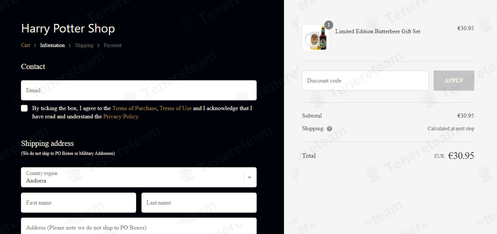Image resolution: width=497 pixels, height=234 pixels.
Task: Open the Terms of Use link
Action: 175,108
